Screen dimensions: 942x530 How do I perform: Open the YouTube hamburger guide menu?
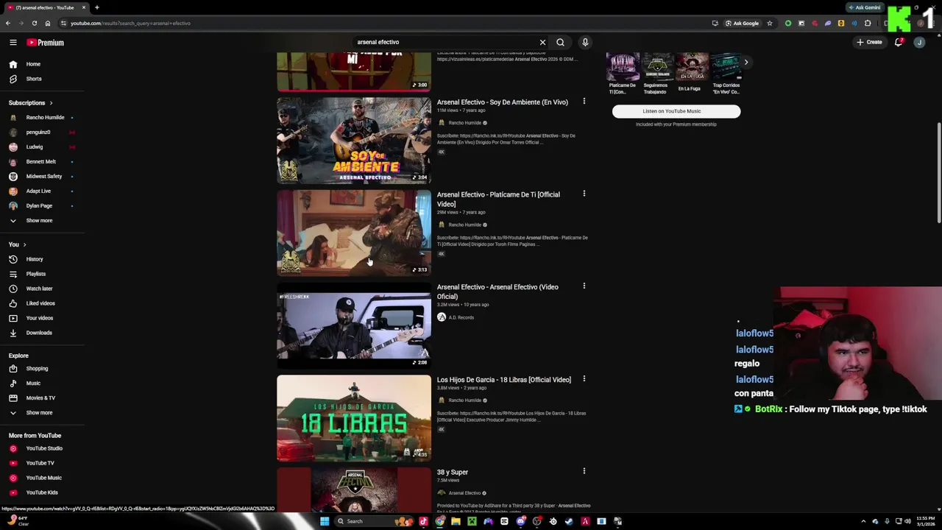[x=13, y=43]
